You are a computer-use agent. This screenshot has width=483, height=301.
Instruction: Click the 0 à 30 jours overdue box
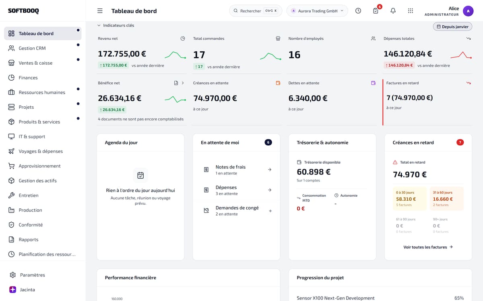click(410, 198)
